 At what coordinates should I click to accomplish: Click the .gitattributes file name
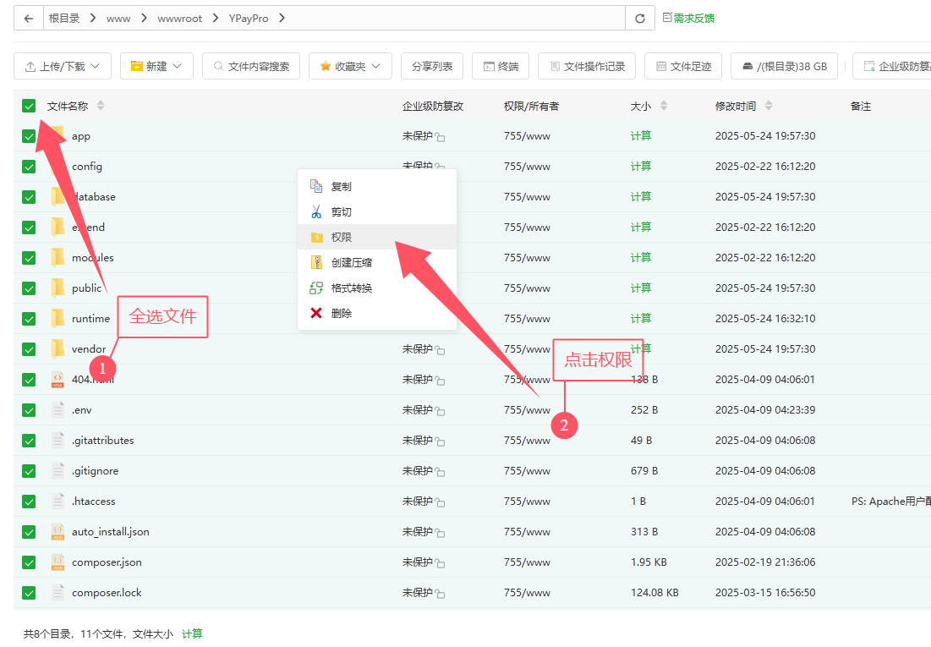tap(102, 441)
